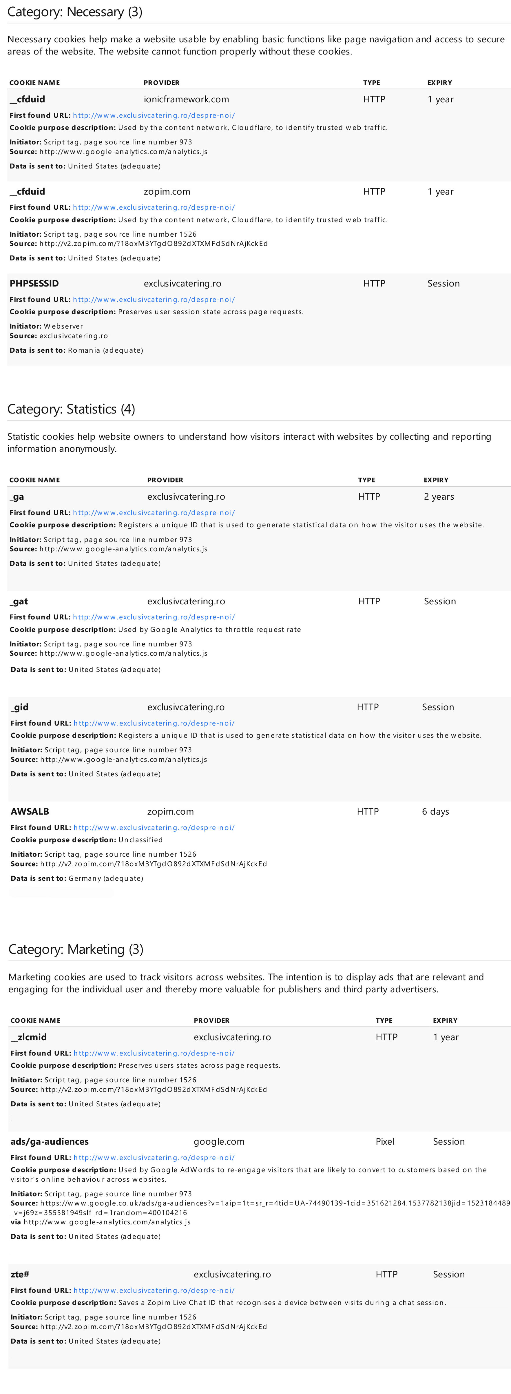
Task: Click the Category: Necessary (3) heading
Action: 75,12
